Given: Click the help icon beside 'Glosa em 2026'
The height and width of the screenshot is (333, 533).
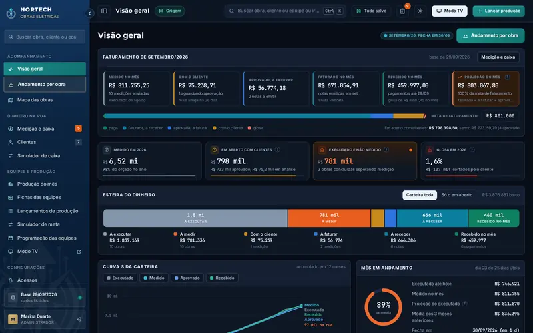Looking at the screenshot, I should click(472, 149).
